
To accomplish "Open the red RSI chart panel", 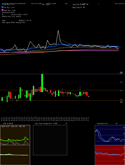I will click(110, 155).
